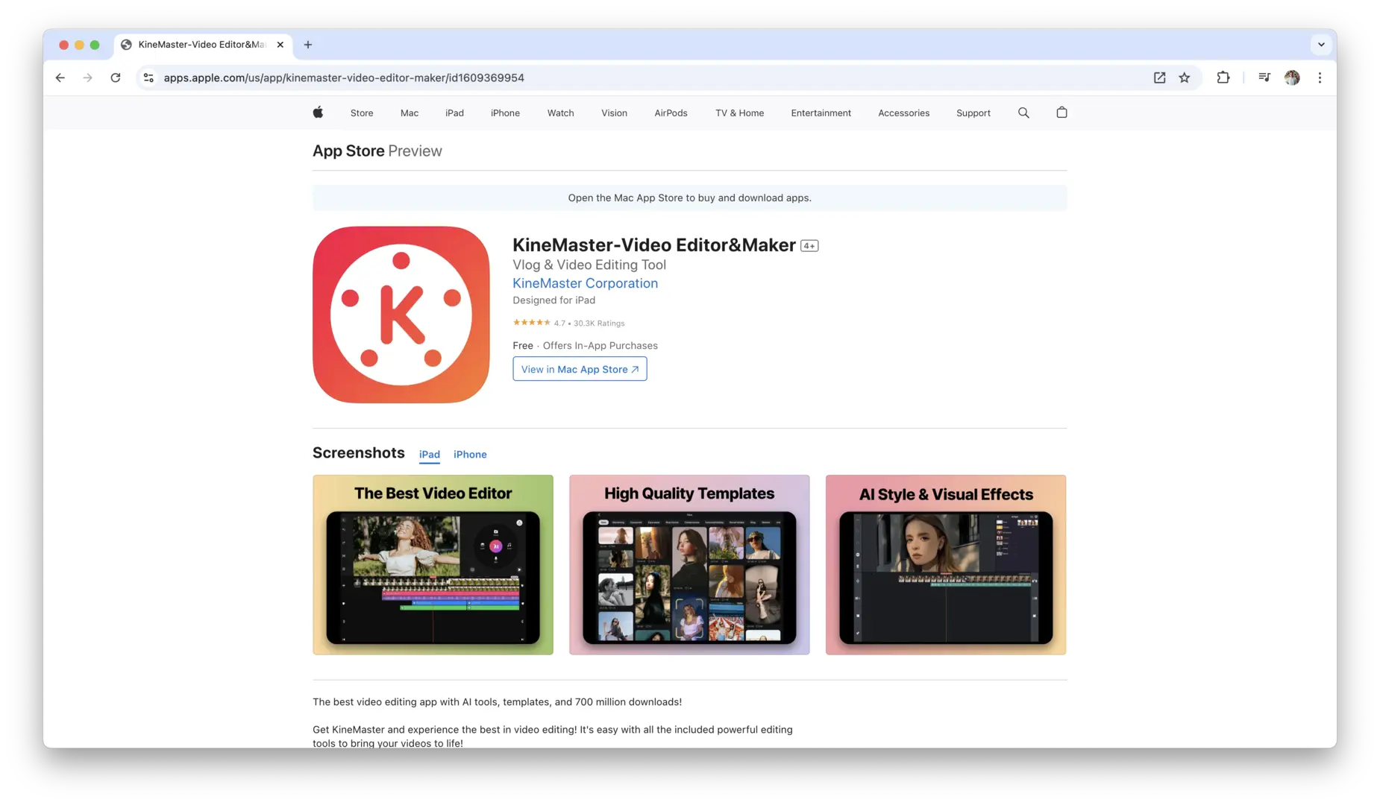Open the Support menu item

click(973, 113)
